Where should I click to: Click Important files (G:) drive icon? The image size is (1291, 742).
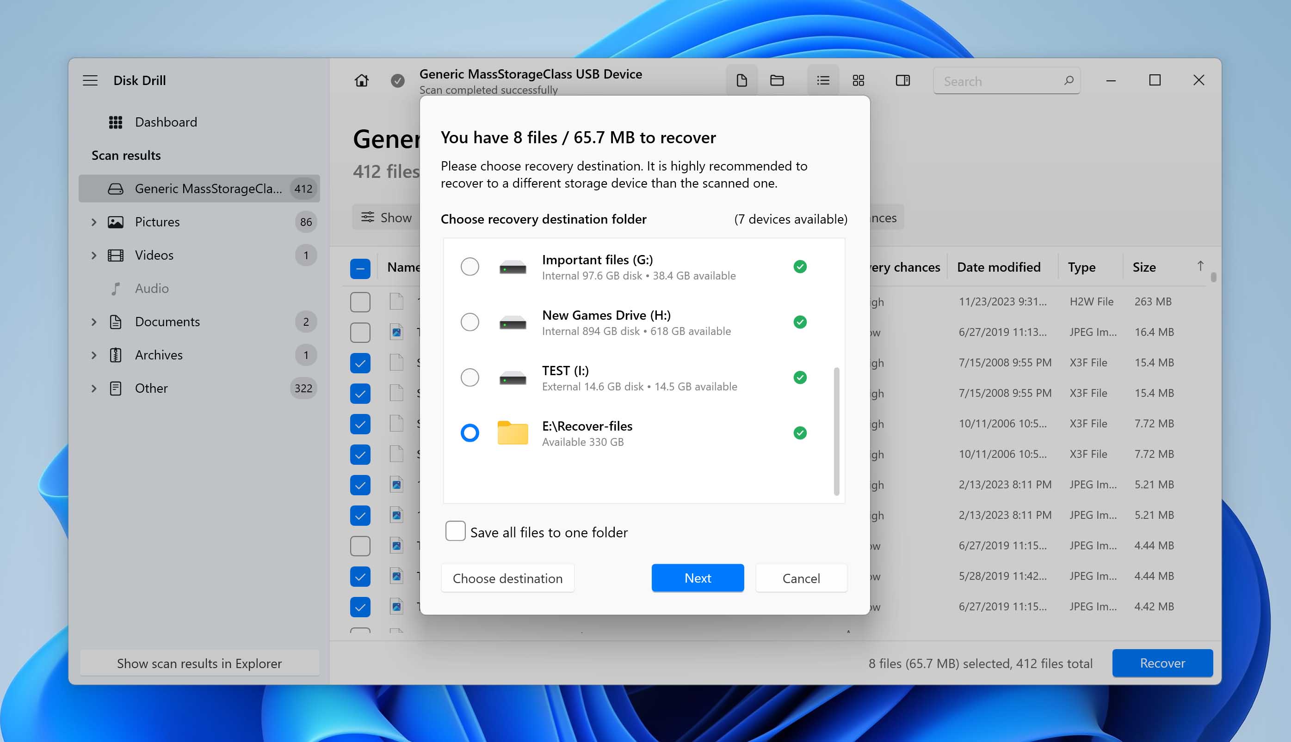(x=513, y=267)
